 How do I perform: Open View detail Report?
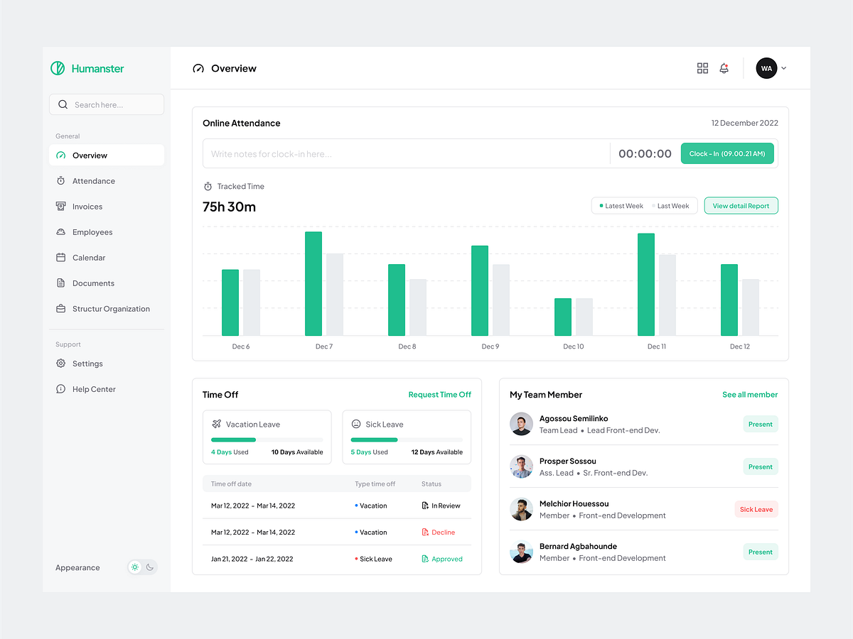pos(741,205)
